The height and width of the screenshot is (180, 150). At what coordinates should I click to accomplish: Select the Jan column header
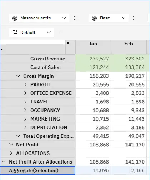pyautogui.click(x=93, y=47)
